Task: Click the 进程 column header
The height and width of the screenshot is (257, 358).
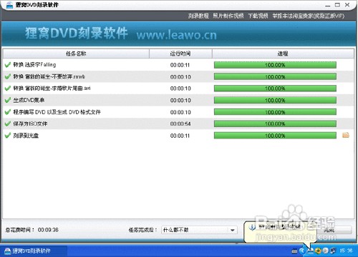Action: pos(283,54)
